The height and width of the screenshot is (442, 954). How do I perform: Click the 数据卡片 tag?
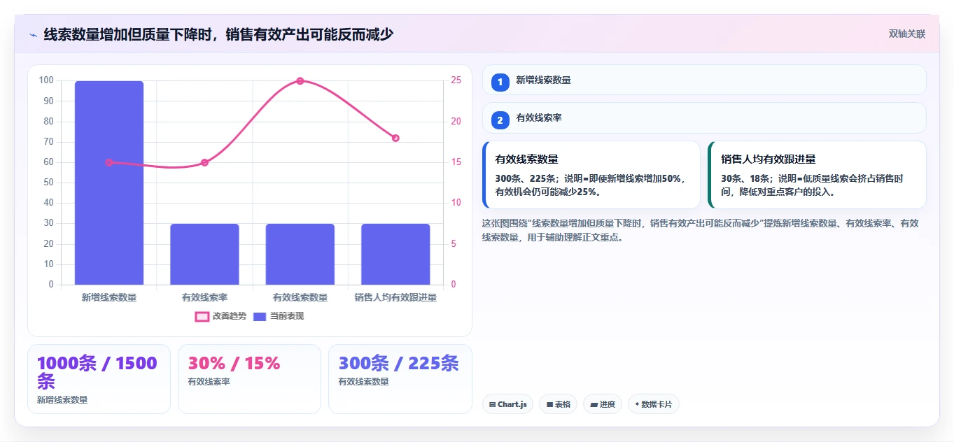click(x=653, y=404)
